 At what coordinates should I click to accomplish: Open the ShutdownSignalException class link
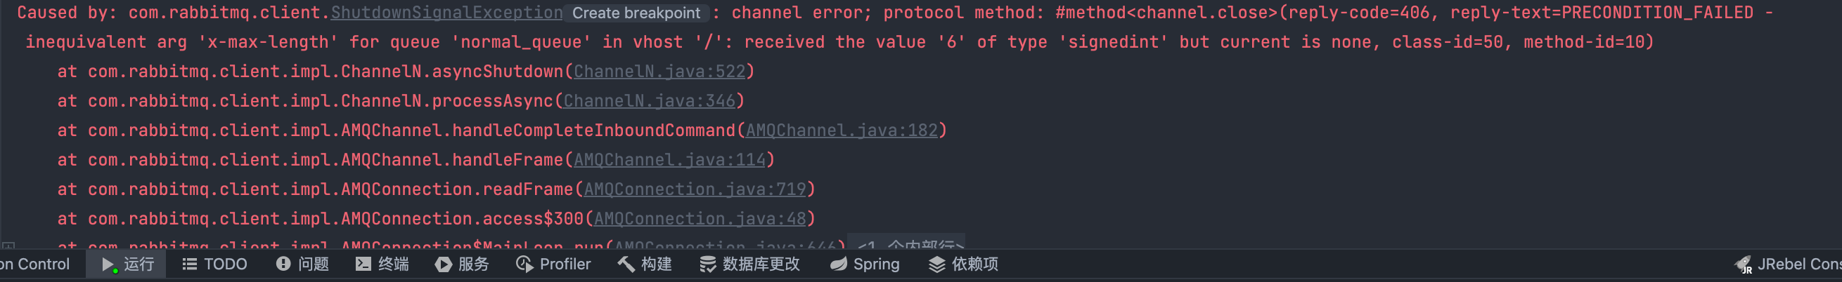(x=446, y=13)
